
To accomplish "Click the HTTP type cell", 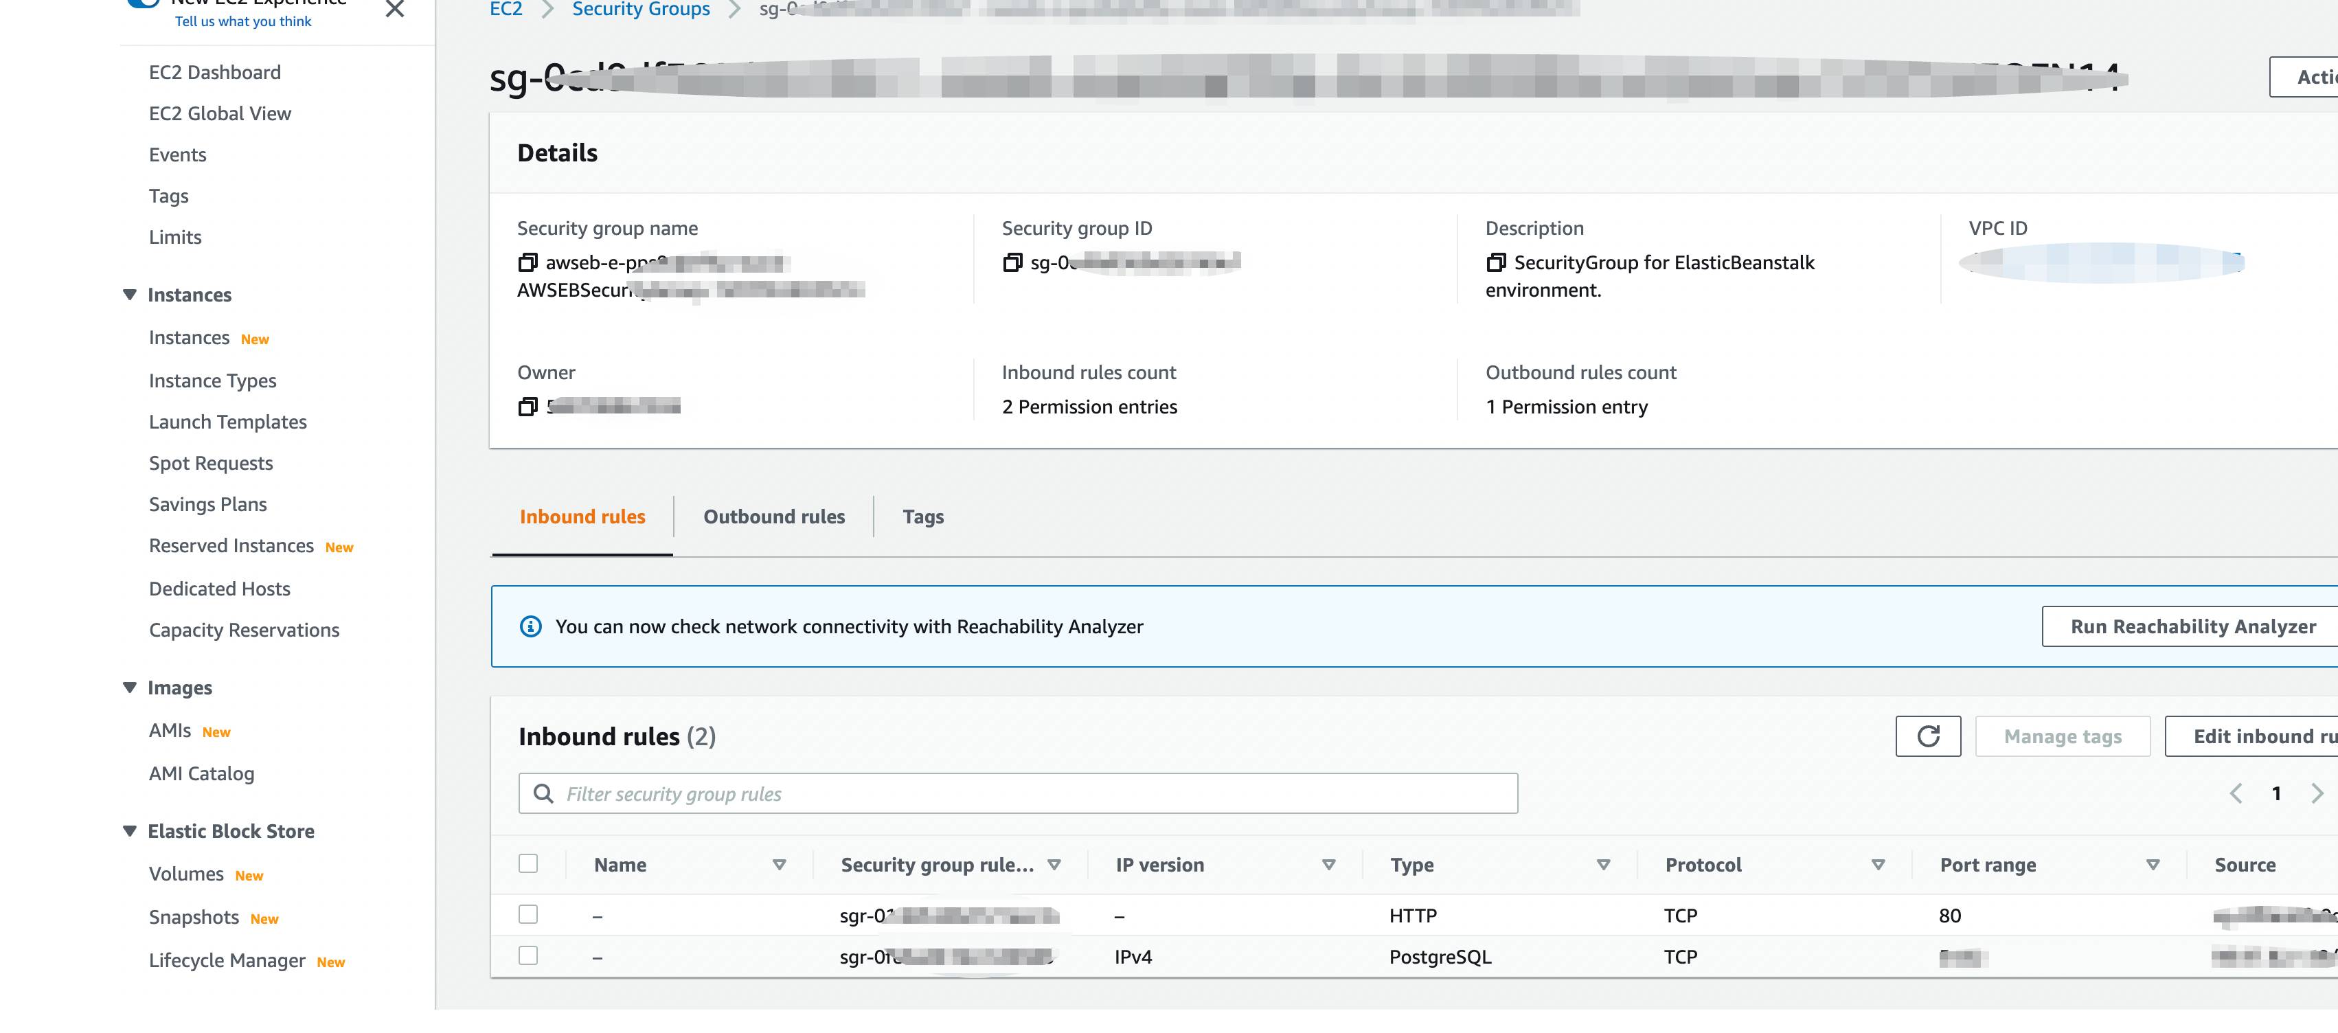I will point(1413,916).
